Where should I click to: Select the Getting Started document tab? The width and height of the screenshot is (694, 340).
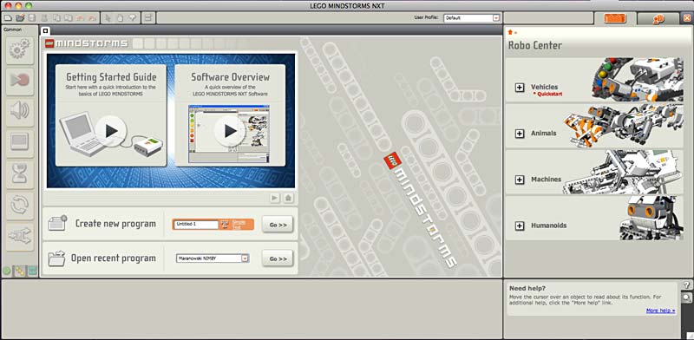(x=45, y=30)
